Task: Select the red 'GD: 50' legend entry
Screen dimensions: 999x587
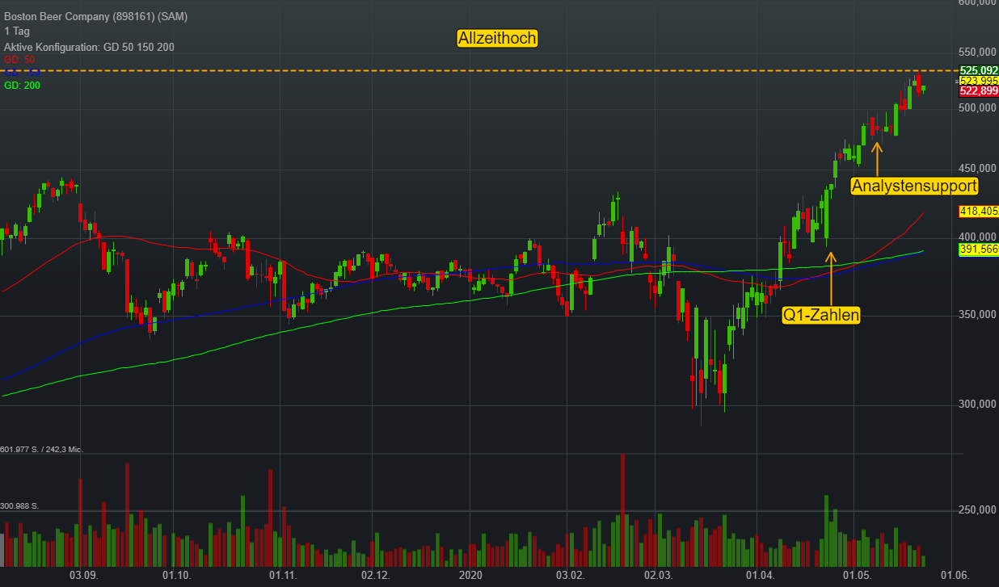Action: tap(19, 60)
